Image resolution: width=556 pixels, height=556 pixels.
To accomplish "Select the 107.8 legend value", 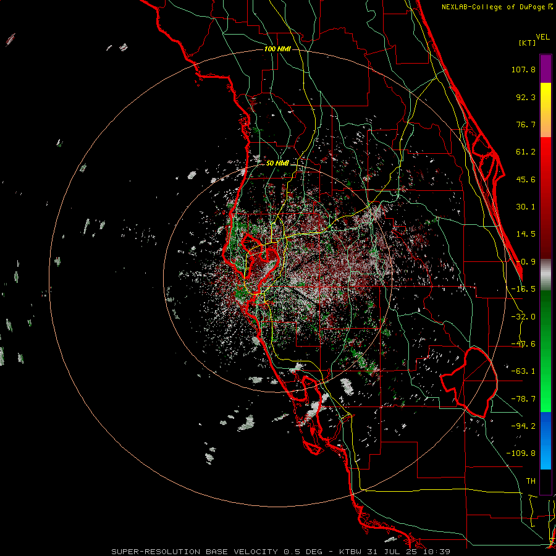I will [523, 69].
